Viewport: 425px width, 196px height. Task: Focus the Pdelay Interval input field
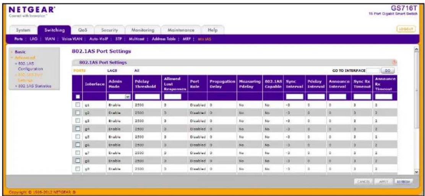coord(316,96)
